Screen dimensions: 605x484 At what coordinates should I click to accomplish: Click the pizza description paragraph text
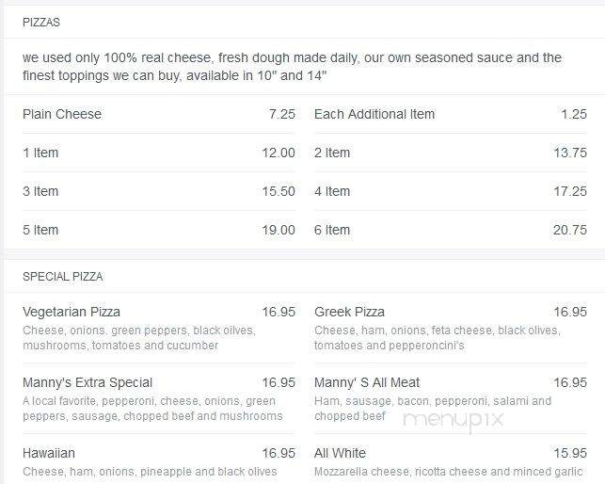click(292, 67)
